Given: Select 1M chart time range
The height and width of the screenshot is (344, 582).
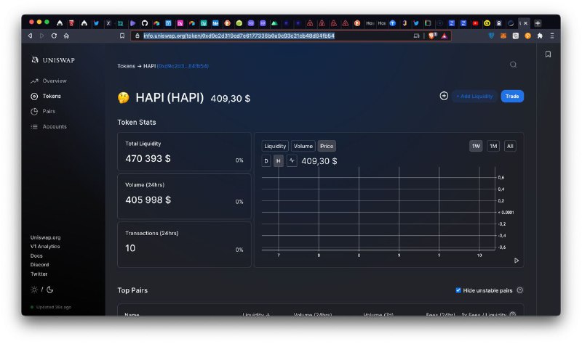Looking at the screenshot, I should pyautogui.click(x=493, y=147).
